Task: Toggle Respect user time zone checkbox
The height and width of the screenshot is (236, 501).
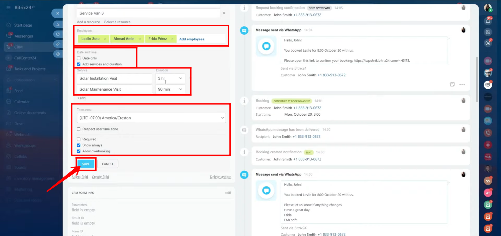Action: coord(79,129)
